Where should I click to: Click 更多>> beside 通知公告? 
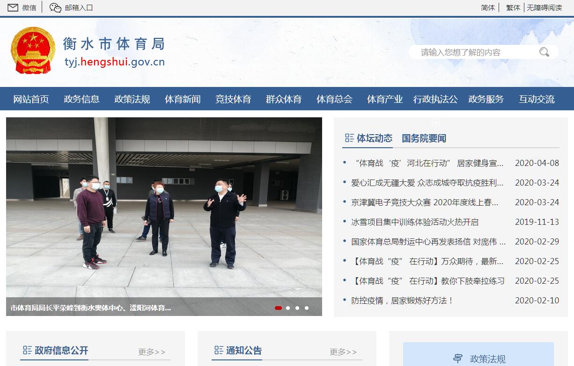(x=343, y=352)
